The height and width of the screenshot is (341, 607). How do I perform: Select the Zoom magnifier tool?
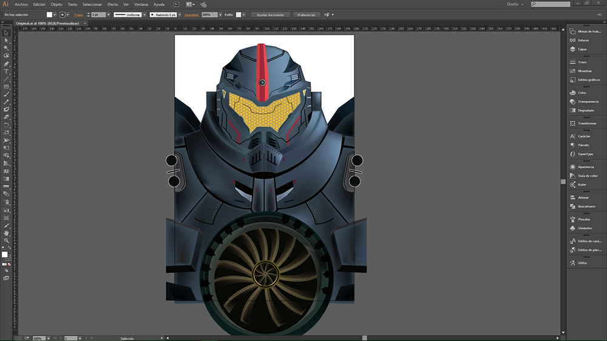[6, 240]
